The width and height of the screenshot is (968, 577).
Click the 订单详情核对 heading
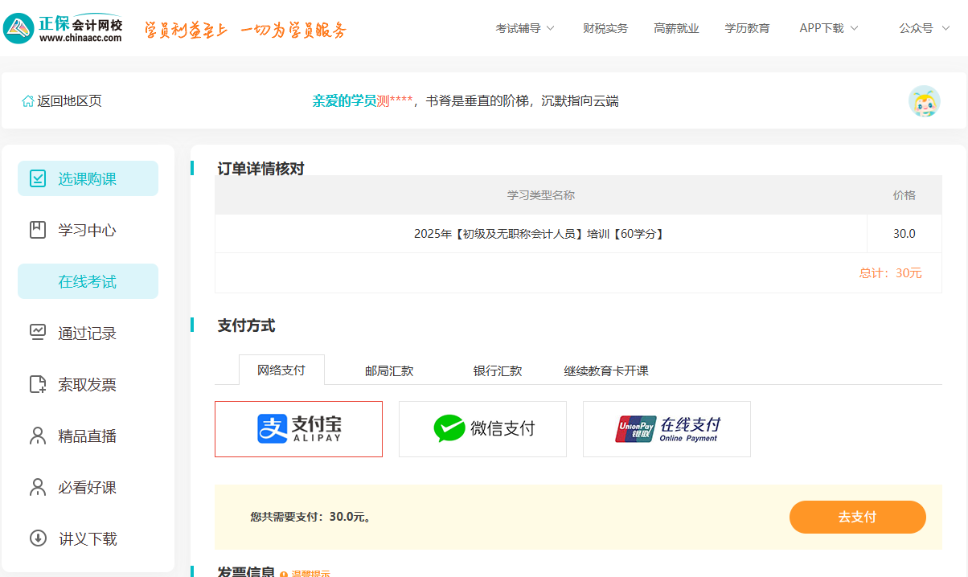[260, 169]
